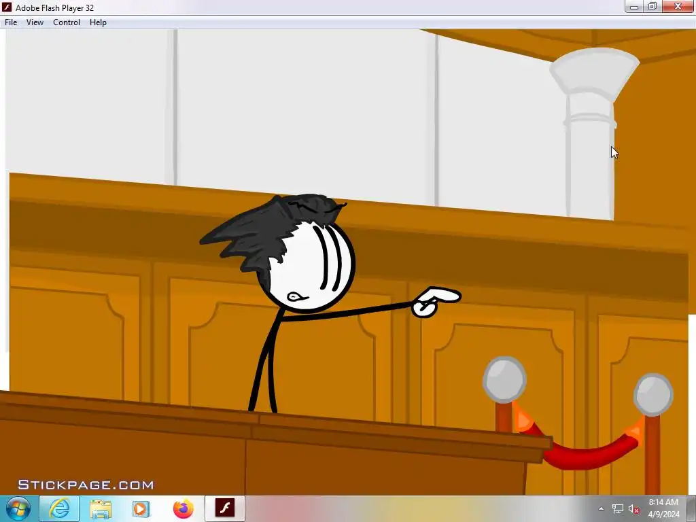This screenshot has width=696, height=522.
Task: Click the Adobe Flash Player title bar icon
Action: coord(7,7)
